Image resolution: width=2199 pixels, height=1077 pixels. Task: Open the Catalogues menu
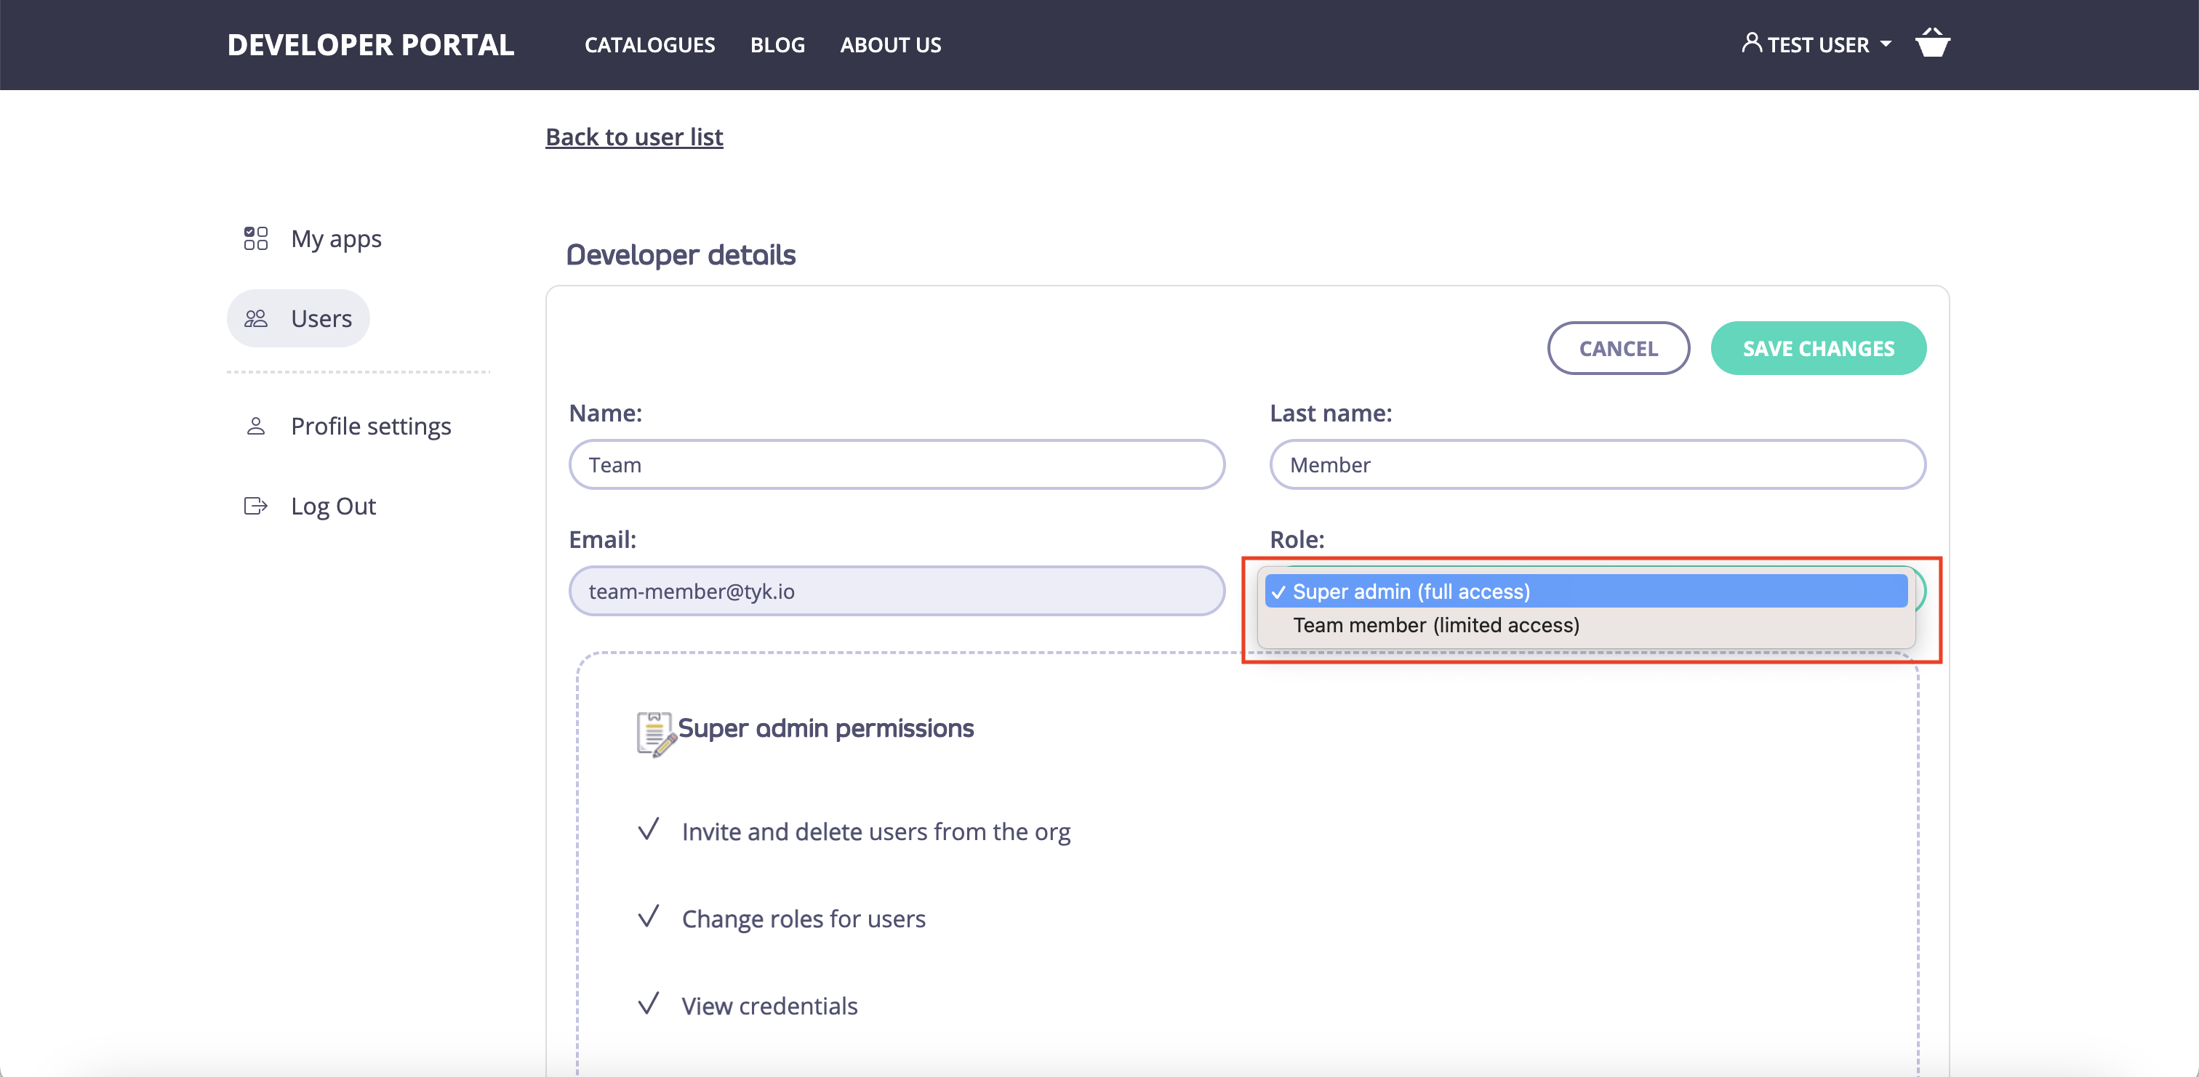point(649,44)
